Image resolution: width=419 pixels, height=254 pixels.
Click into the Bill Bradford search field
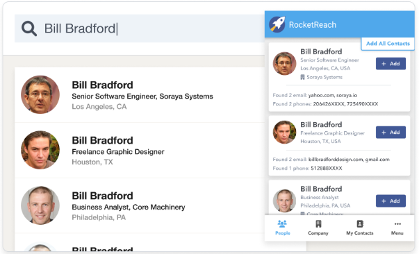tap(140, 28)
